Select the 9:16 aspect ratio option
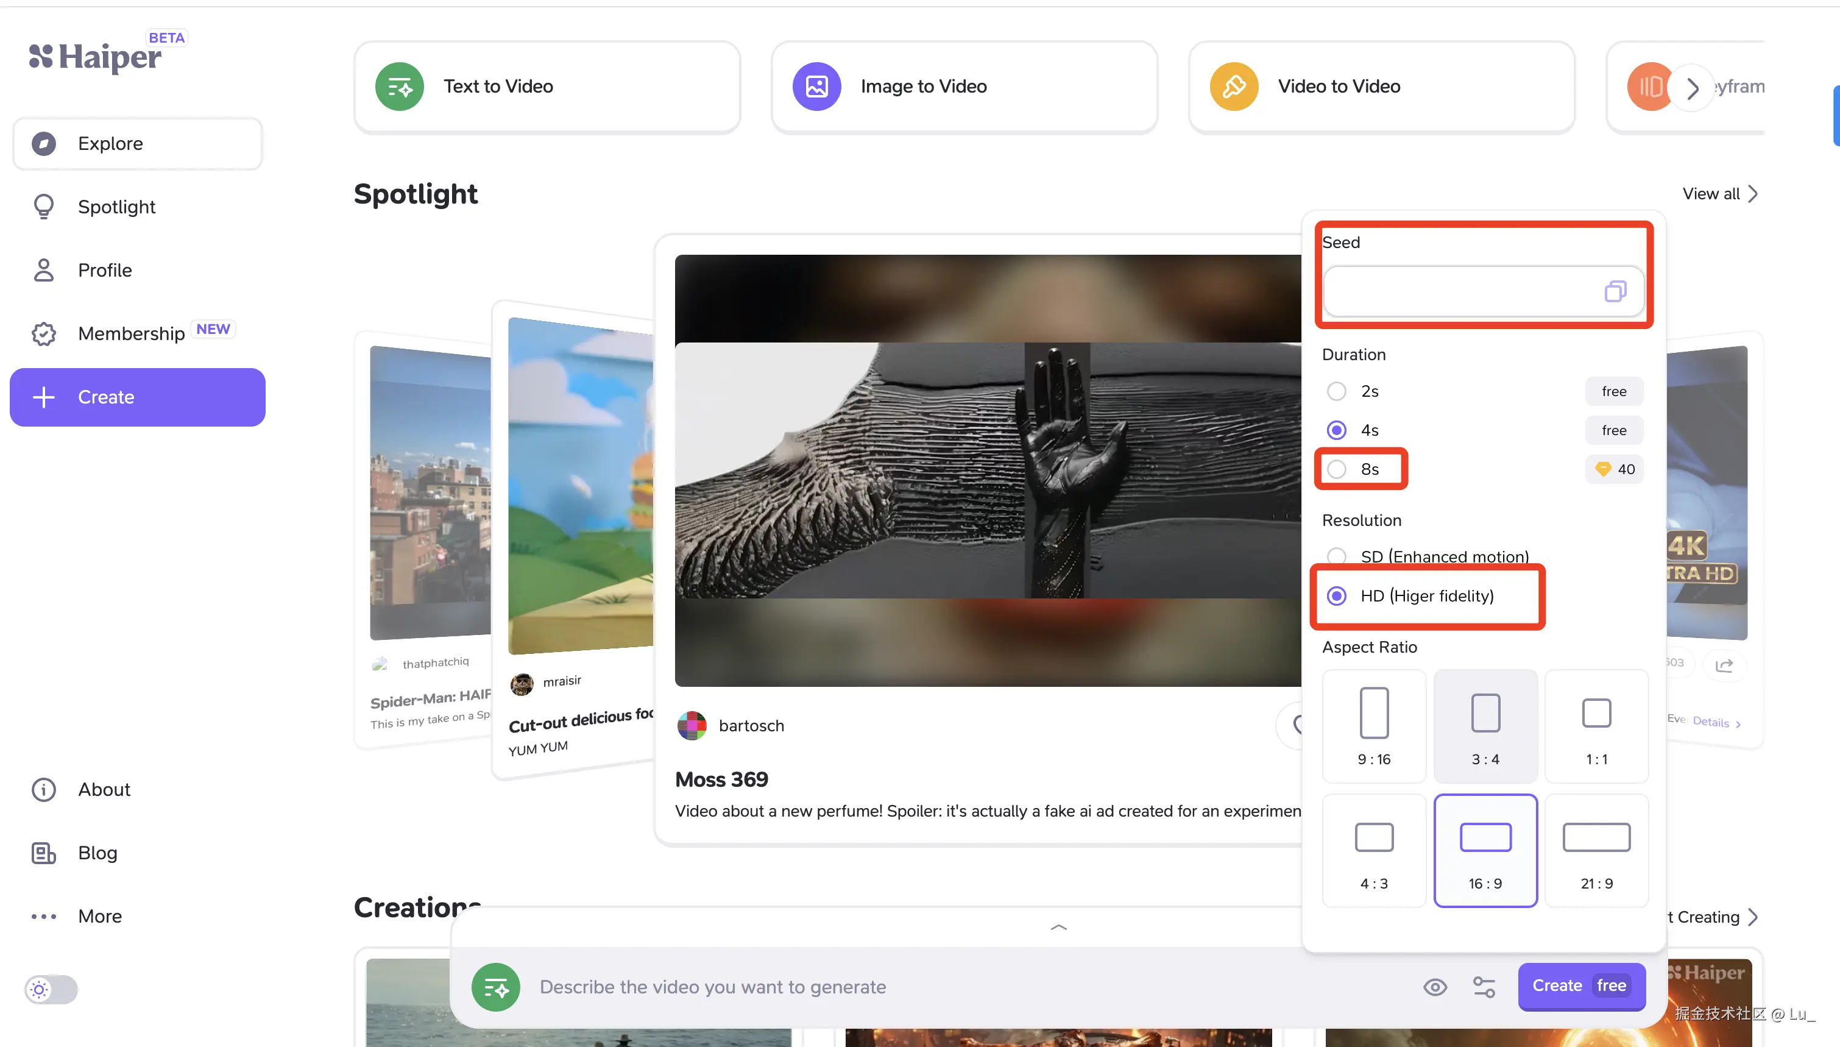This screenshot has height=1047, width=1840. [x=1373, y=725]
